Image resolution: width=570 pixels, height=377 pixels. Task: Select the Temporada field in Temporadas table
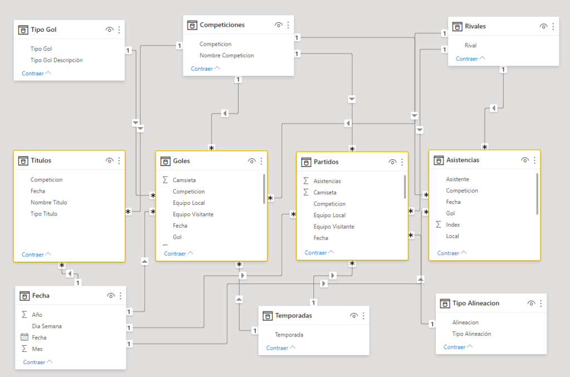pyautogui.click(x=289, y=335)
